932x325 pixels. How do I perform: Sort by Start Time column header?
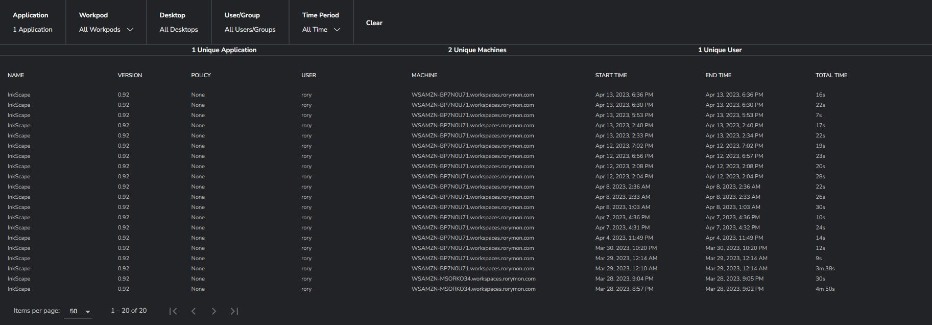[x=611, y=75]
